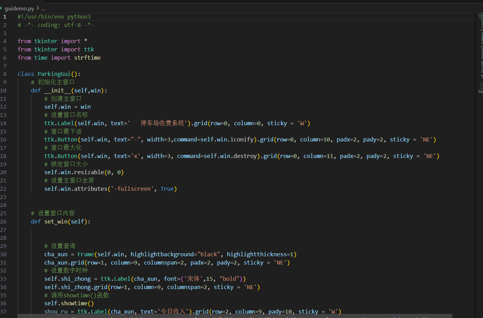483x318 pixels.
Task: Open the guidemo.py breadcrumb item
Action: 19,8
